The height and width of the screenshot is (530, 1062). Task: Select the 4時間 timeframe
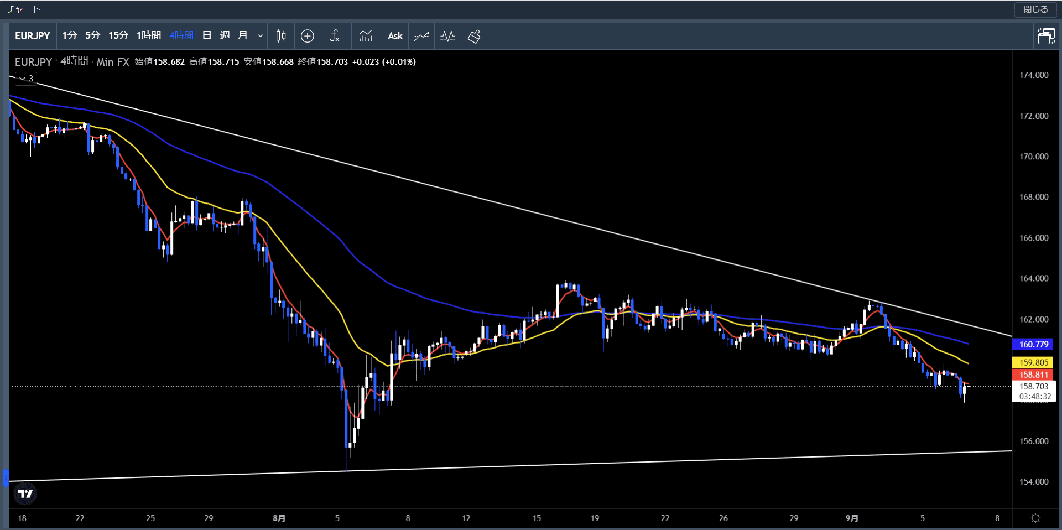point(181,36)
